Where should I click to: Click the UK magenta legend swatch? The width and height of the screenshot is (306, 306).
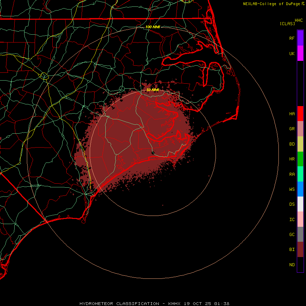click(x=300, y=53)
